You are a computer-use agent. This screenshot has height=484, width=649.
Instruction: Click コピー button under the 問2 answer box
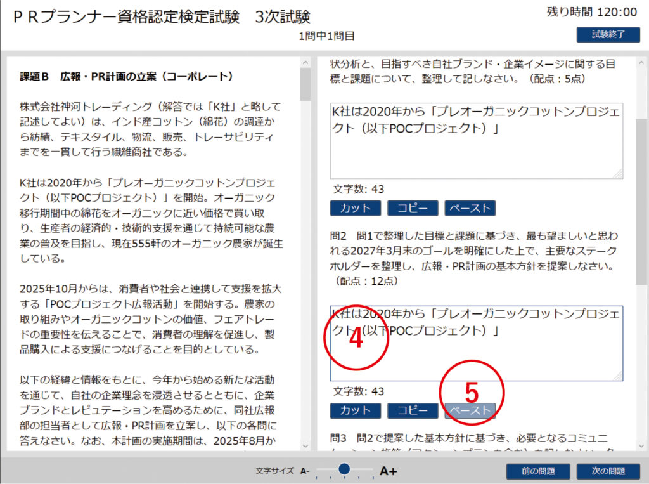[413, 410]
